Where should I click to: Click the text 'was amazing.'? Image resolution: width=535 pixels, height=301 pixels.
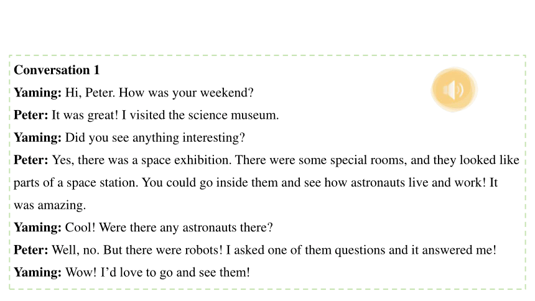(x=50, y=205)
